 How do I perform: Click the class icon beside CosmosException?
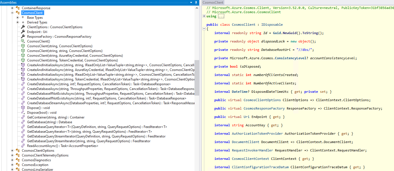click(x=18, y=165)
